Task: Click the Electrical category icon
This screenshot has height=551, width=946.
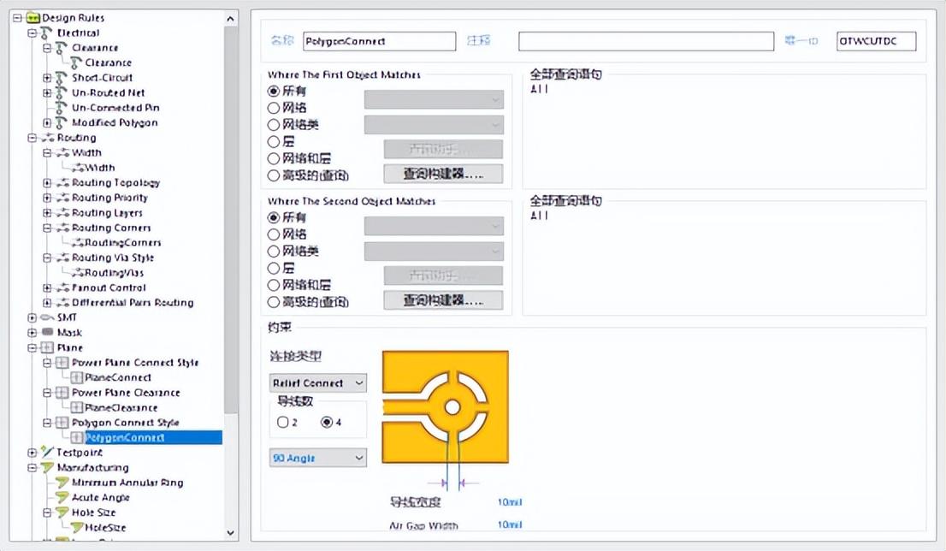Action: 46,33
